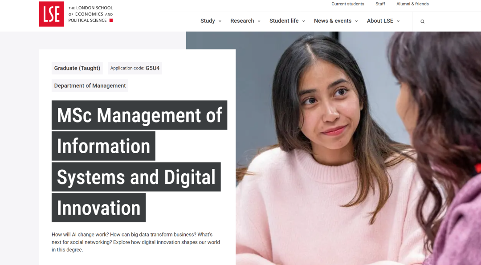Click the hero photo of the student

(358, 148)
